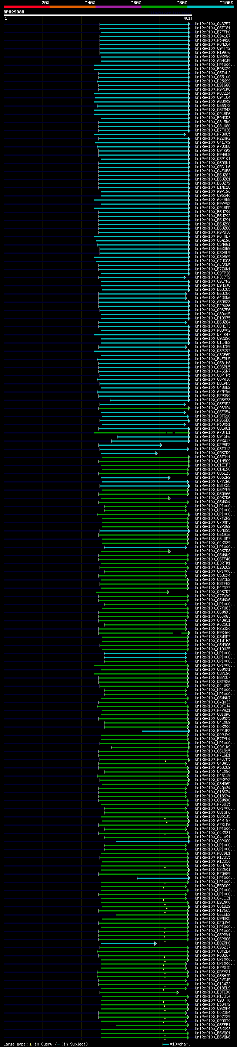Click the UniRef100_C5MRG1 label
The image size is (237, 1047).
pyautogui.click(x=213, y=245)
